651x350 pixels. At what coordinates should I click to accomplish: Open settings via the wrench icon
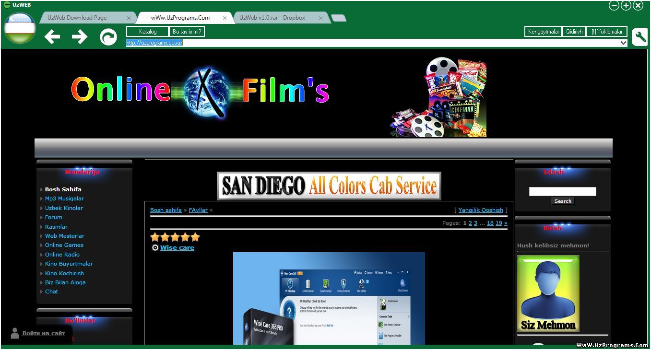[640, 37]
